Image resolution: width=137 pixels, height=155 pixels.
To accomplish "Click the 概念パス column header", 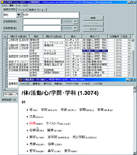I will tap(95, 36).
